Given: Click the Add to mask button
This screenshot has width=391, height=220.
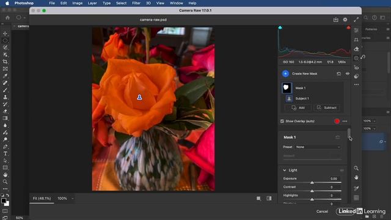Looking at the screenshot, I should [298, 108].
